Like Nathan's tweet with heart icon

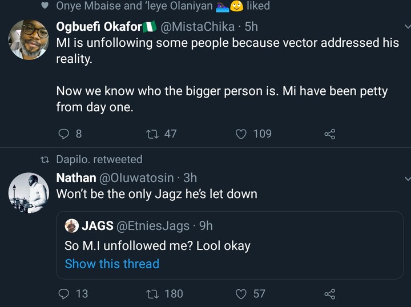[x=241, y=294]
